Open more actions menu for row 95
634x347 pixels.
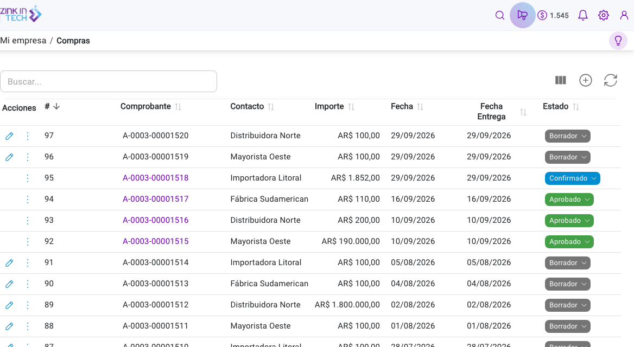[28, 178]
